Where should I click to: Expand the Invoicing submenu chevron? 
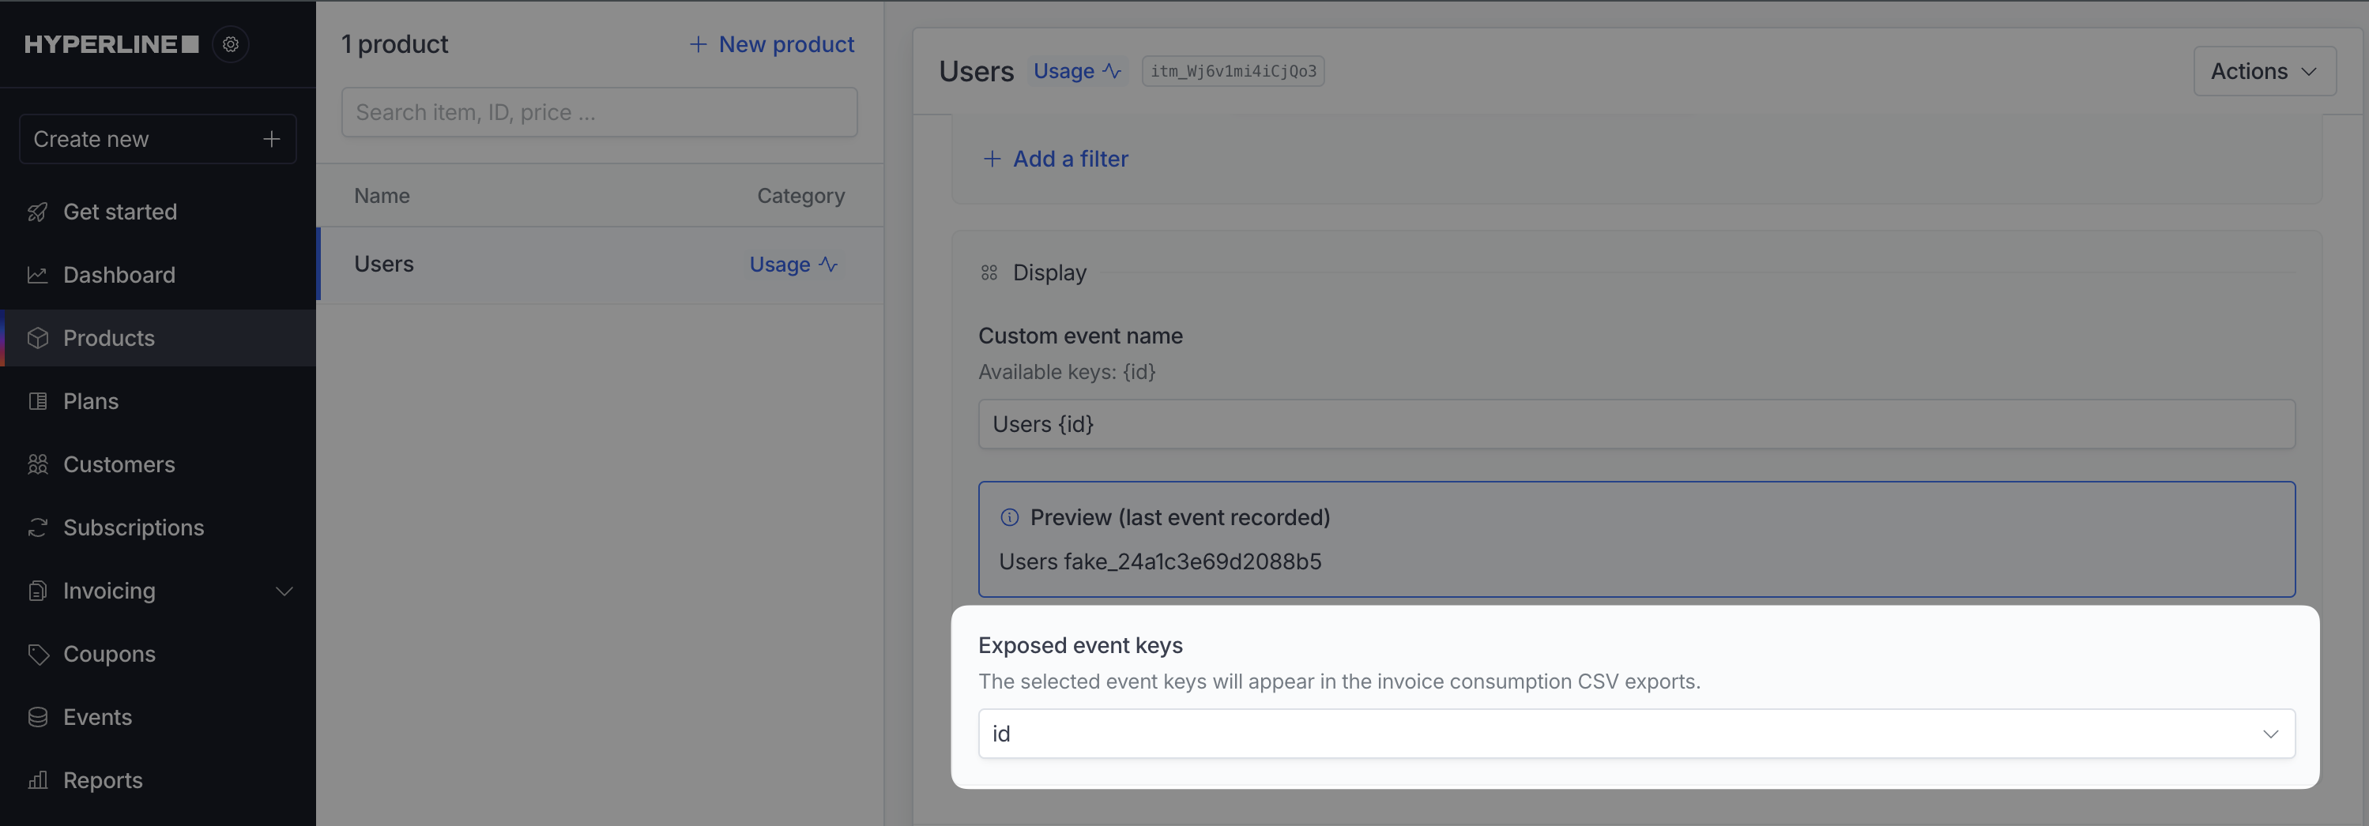pos(284,591)
